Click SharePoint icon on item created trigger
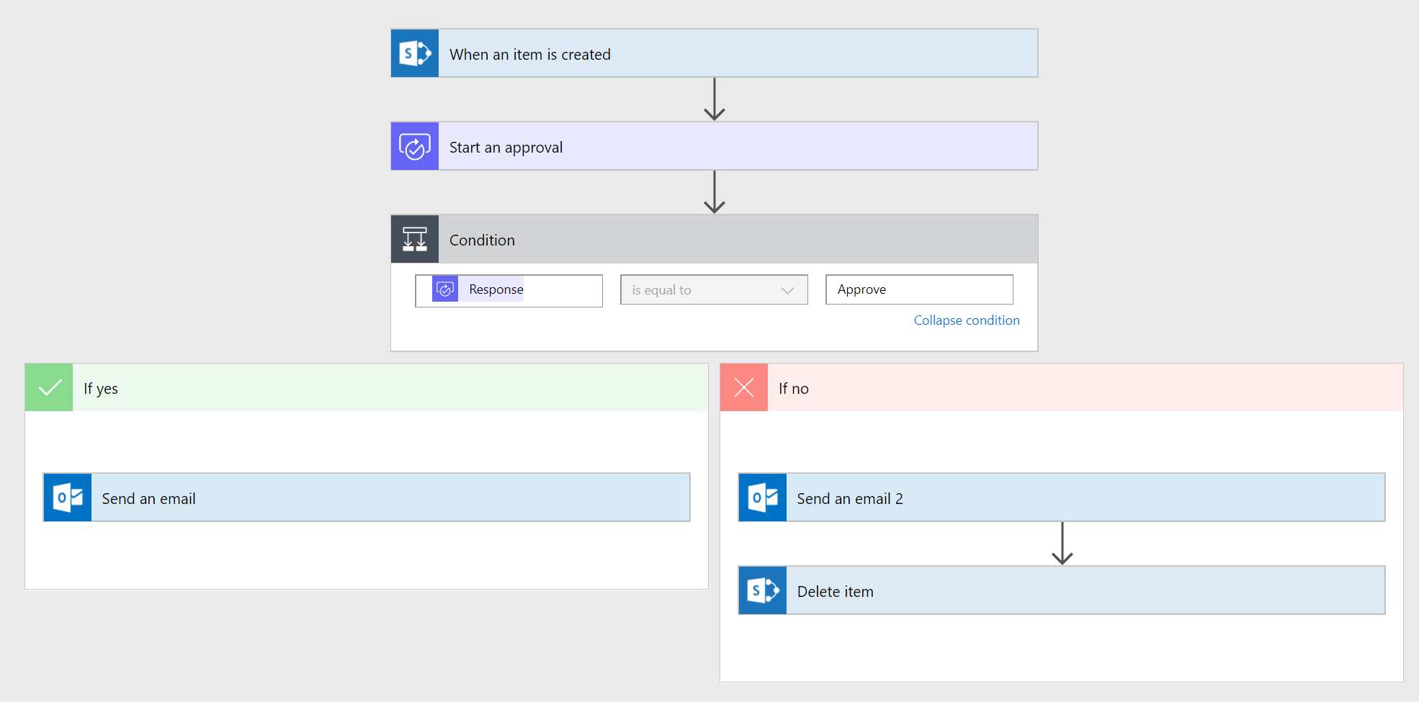 (415, 53)
